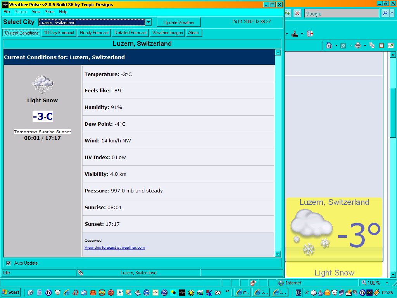Click the DE language indicator on taskbar
397x298 pixels.
pyautogui.click(x=299, y=293)
